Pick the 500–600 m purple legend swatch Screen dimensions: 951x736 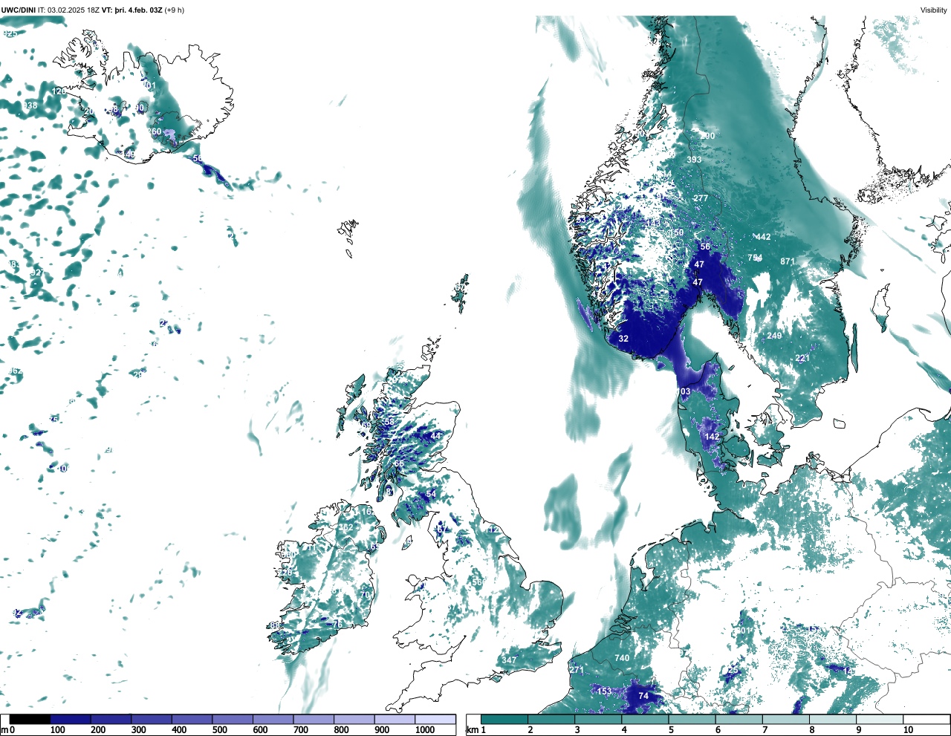[x=233, y=720]
